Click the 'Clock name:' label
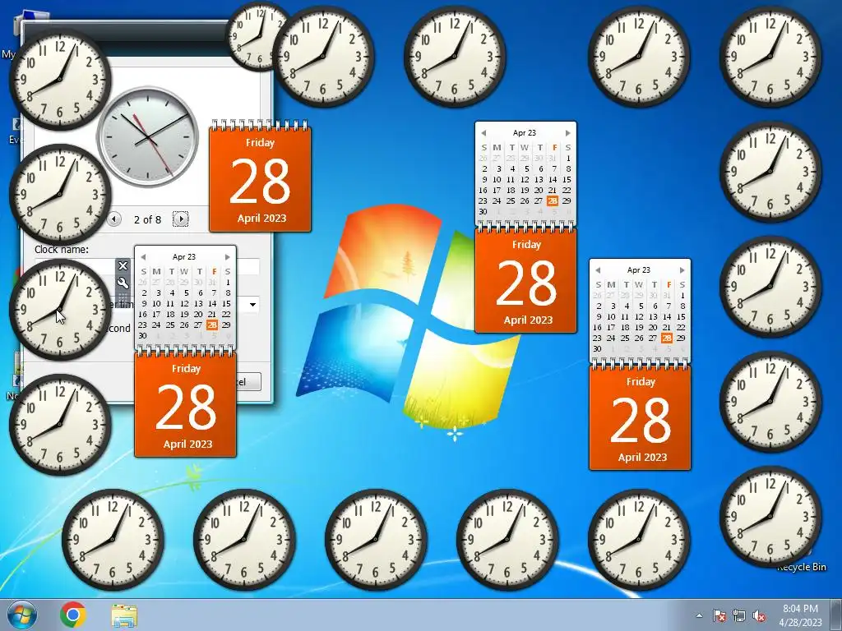The height and width of the screenshot is (631, 842). 61,249
